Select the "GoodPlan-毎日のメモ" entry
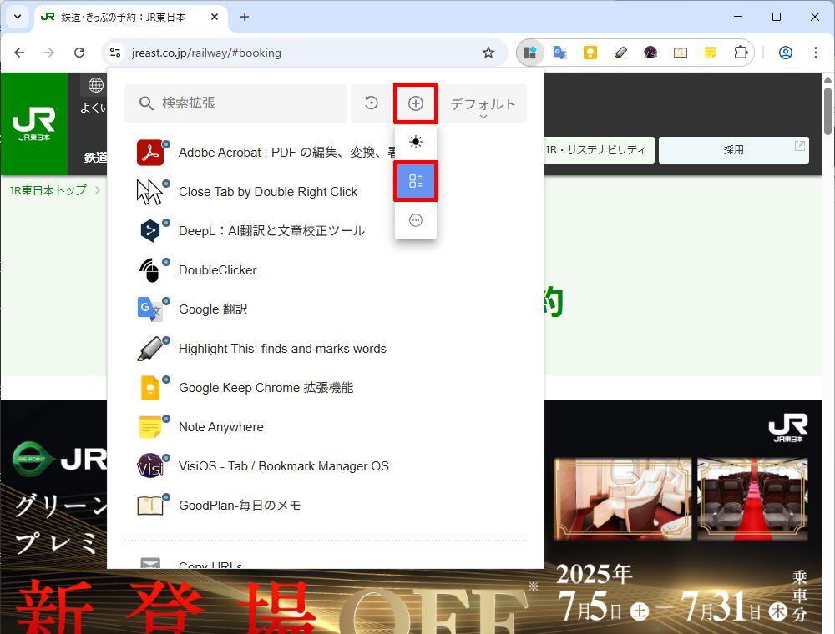The width and height of the screenshot is (835, 634). (240, 506)
